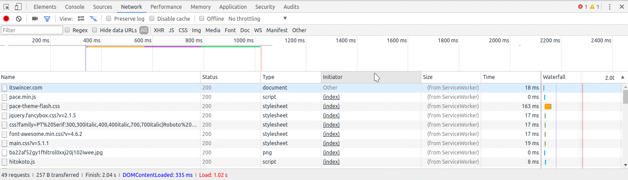Viewport: 628px width, 180px height.
Task: Toggle the network filter funnel icon
Action: [47, 19]
